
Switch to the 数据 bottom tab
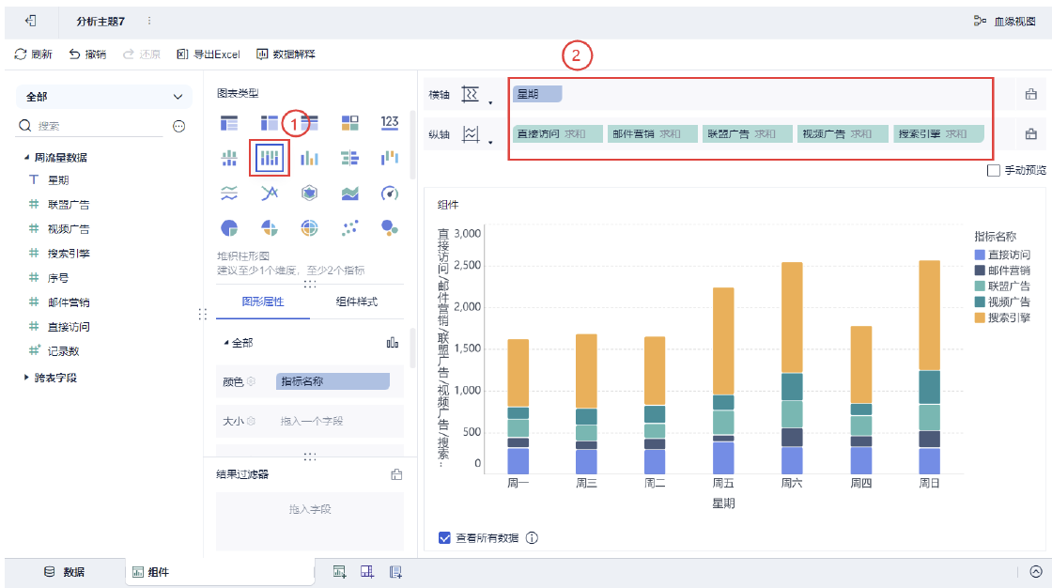click(x=65, y=572)
